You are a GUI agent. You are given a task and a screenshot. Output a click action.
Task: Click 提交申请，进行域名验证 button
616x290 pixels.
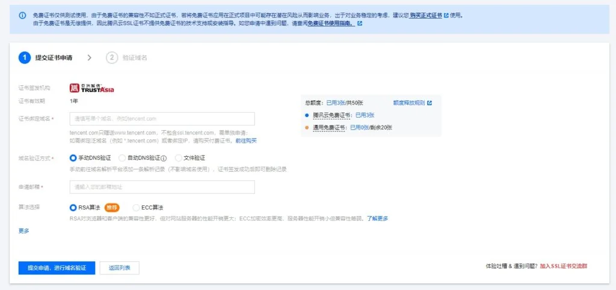tap(57, 268)
